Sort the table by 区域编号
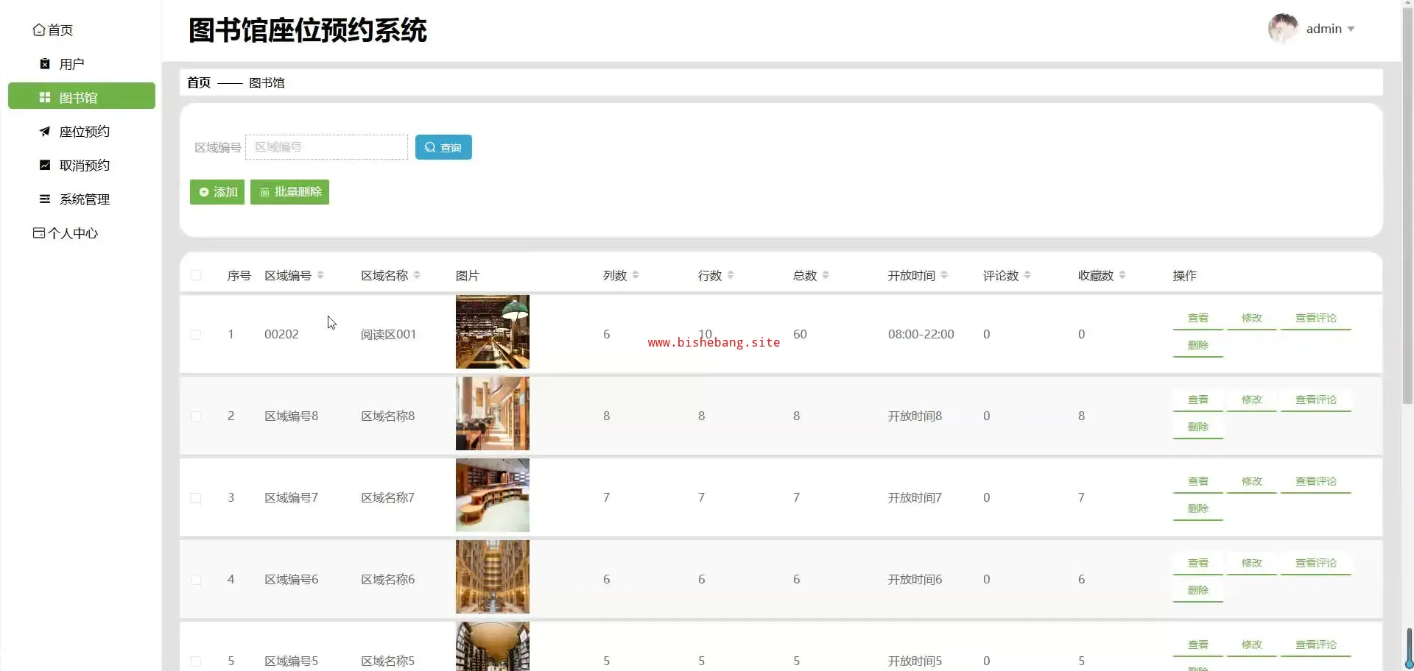 pos(320,275)
